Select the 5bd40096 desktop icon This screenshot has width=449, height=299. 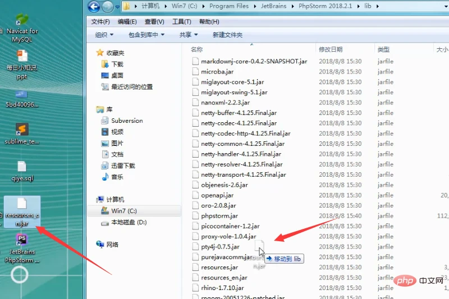(x=22, y=99)
